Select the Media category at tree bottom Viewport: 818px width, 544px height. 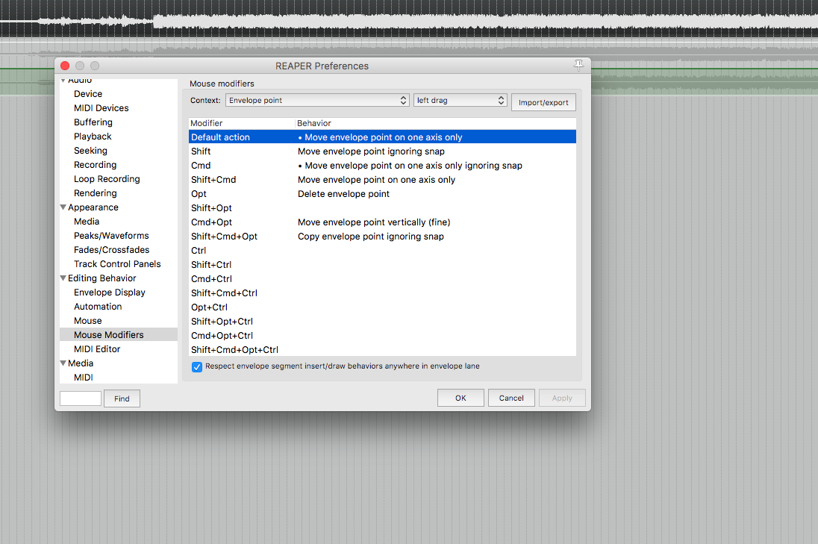pos(81,363)
